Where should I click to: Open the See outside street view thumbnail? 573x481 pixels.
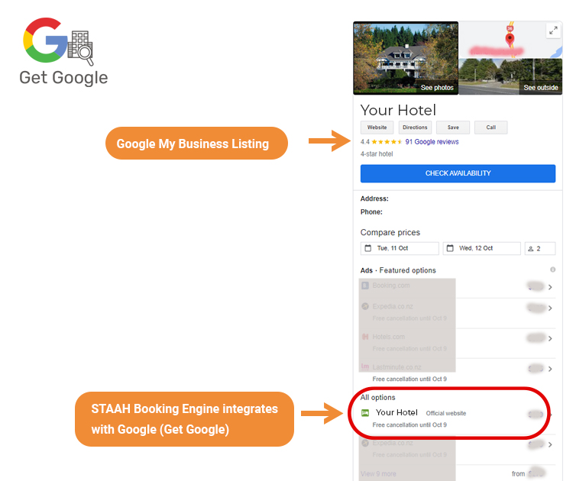510,76
